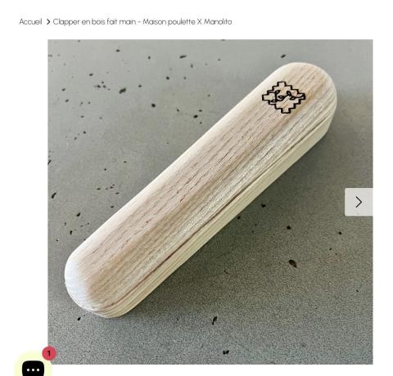Zoom the product image by clicking it
Image resolution: width=393 pixels, height=376 pixels.
point(210,202)
